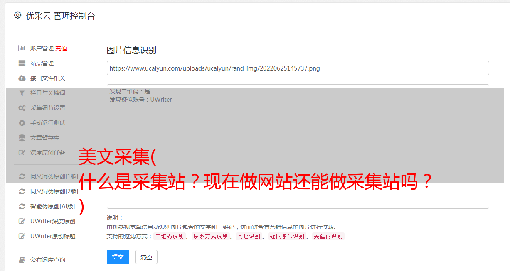Click the gear icon beside 优采云 管理控制台

(x=17, y=15)
